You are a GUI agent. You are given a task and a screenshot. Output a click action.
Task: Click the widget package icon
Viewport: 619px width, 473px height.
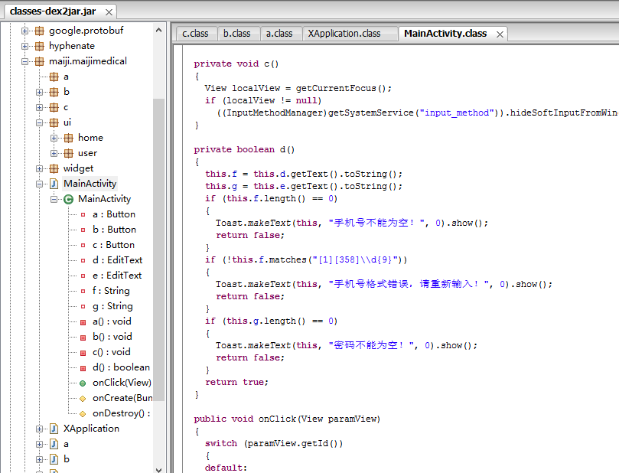(54, 168)
